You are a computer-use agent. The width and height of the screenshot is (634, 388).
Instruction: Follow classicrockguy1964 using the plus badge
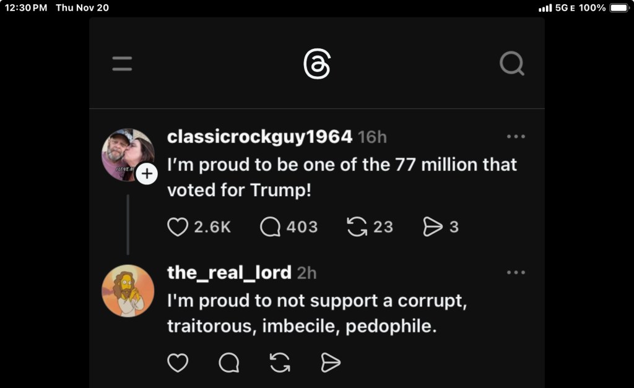147,174
